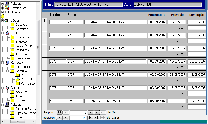Open the Setores folder

click(x=18, y=117)
